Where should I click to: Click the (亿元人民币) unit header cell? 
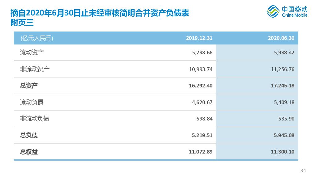pyautogui.click(x=37, y=38)
